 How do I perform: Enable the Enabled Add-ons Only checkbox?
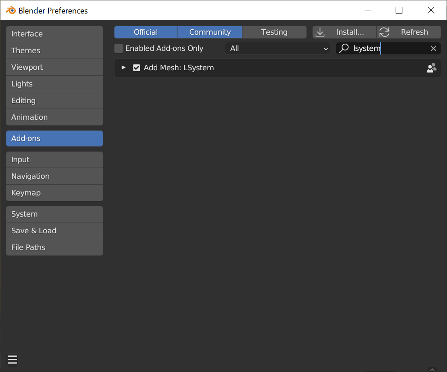point(119,48)
